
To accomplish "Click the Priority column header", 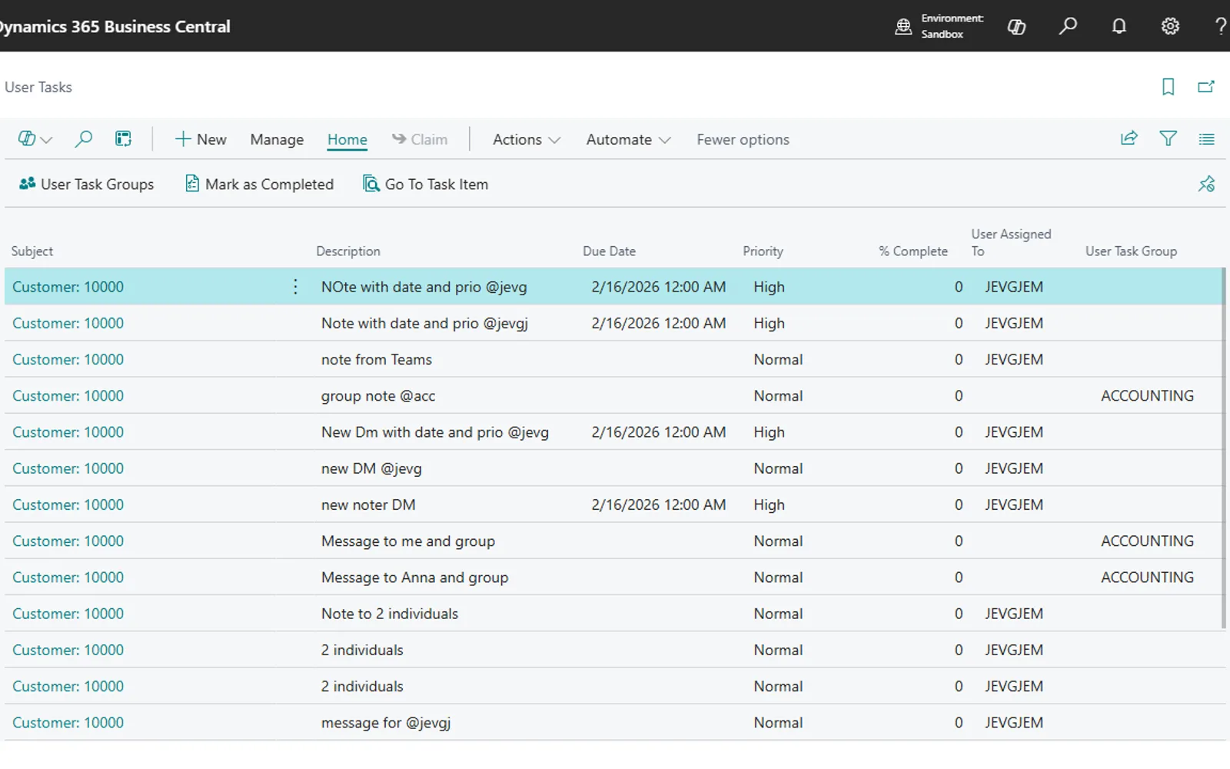I will point(763,251).
